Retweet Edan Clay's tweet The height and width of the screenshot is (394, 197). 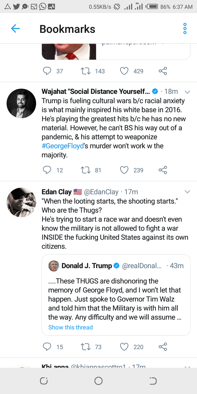click(86, 347)
